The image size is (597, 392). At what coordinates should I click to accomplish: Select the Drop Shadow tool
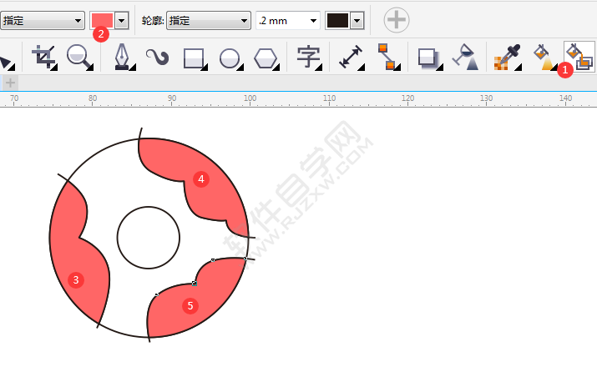point(429,58)
